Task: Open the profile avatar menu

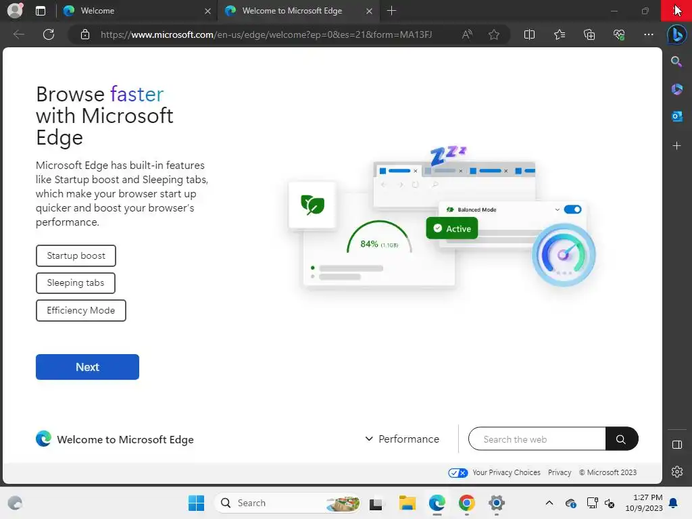Action: tap(15, 11)
